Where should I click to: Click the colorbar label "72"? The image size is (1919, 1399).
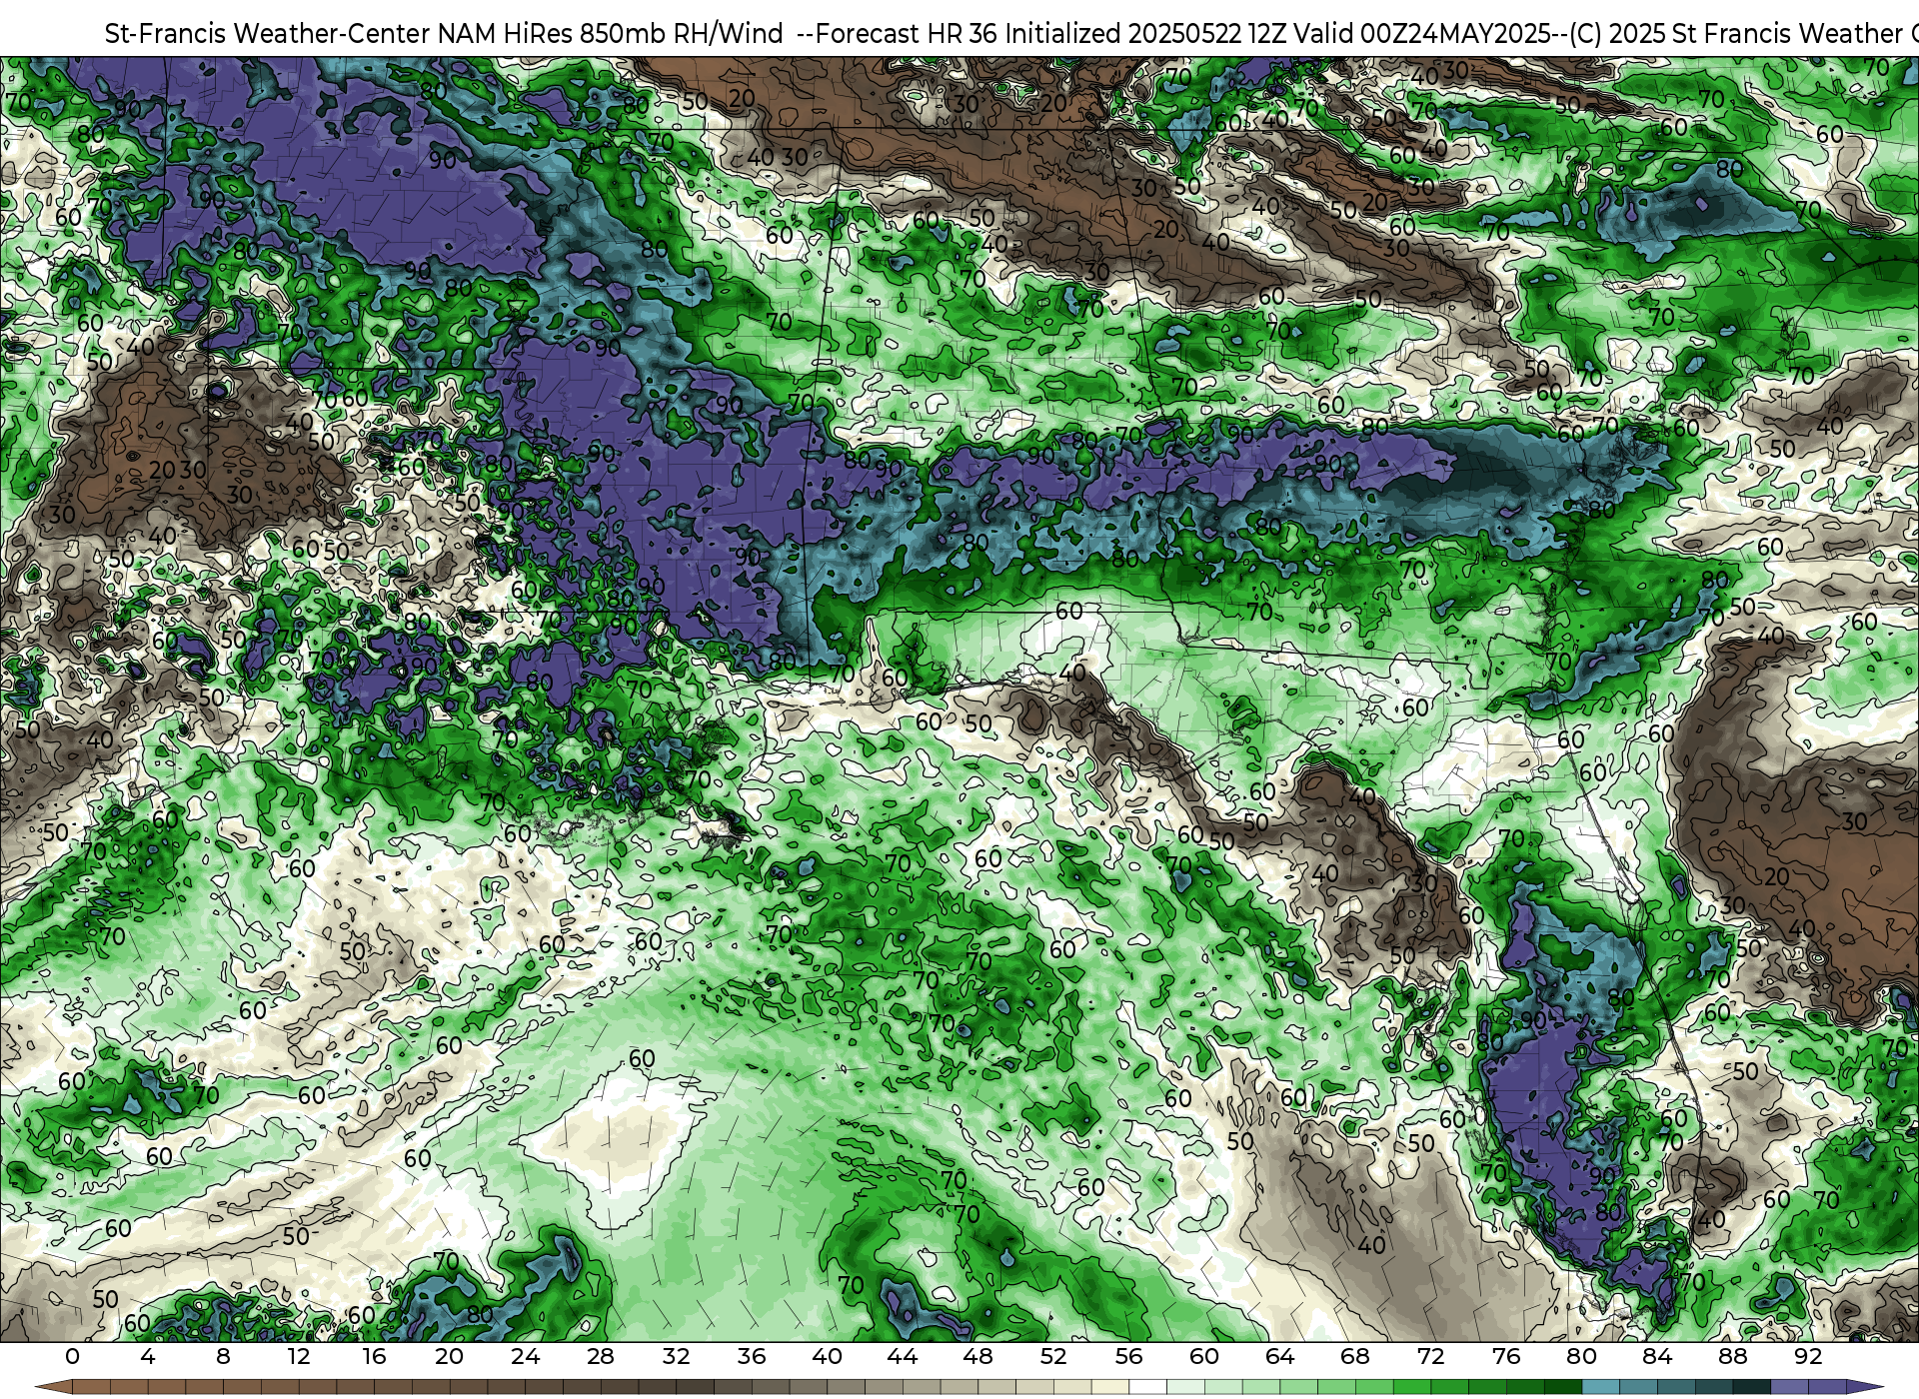[x=1430, y=1356]
